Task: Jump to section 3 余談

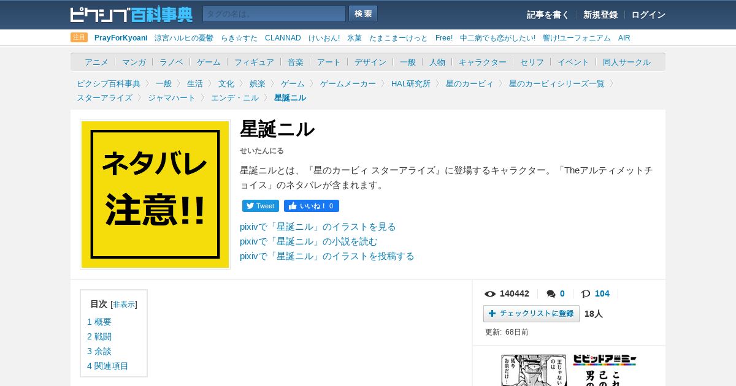Action: point(99,351)
